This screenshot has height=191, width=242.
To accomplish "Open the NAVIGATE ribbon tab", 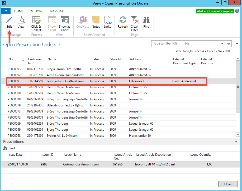I will click(58, 11).
